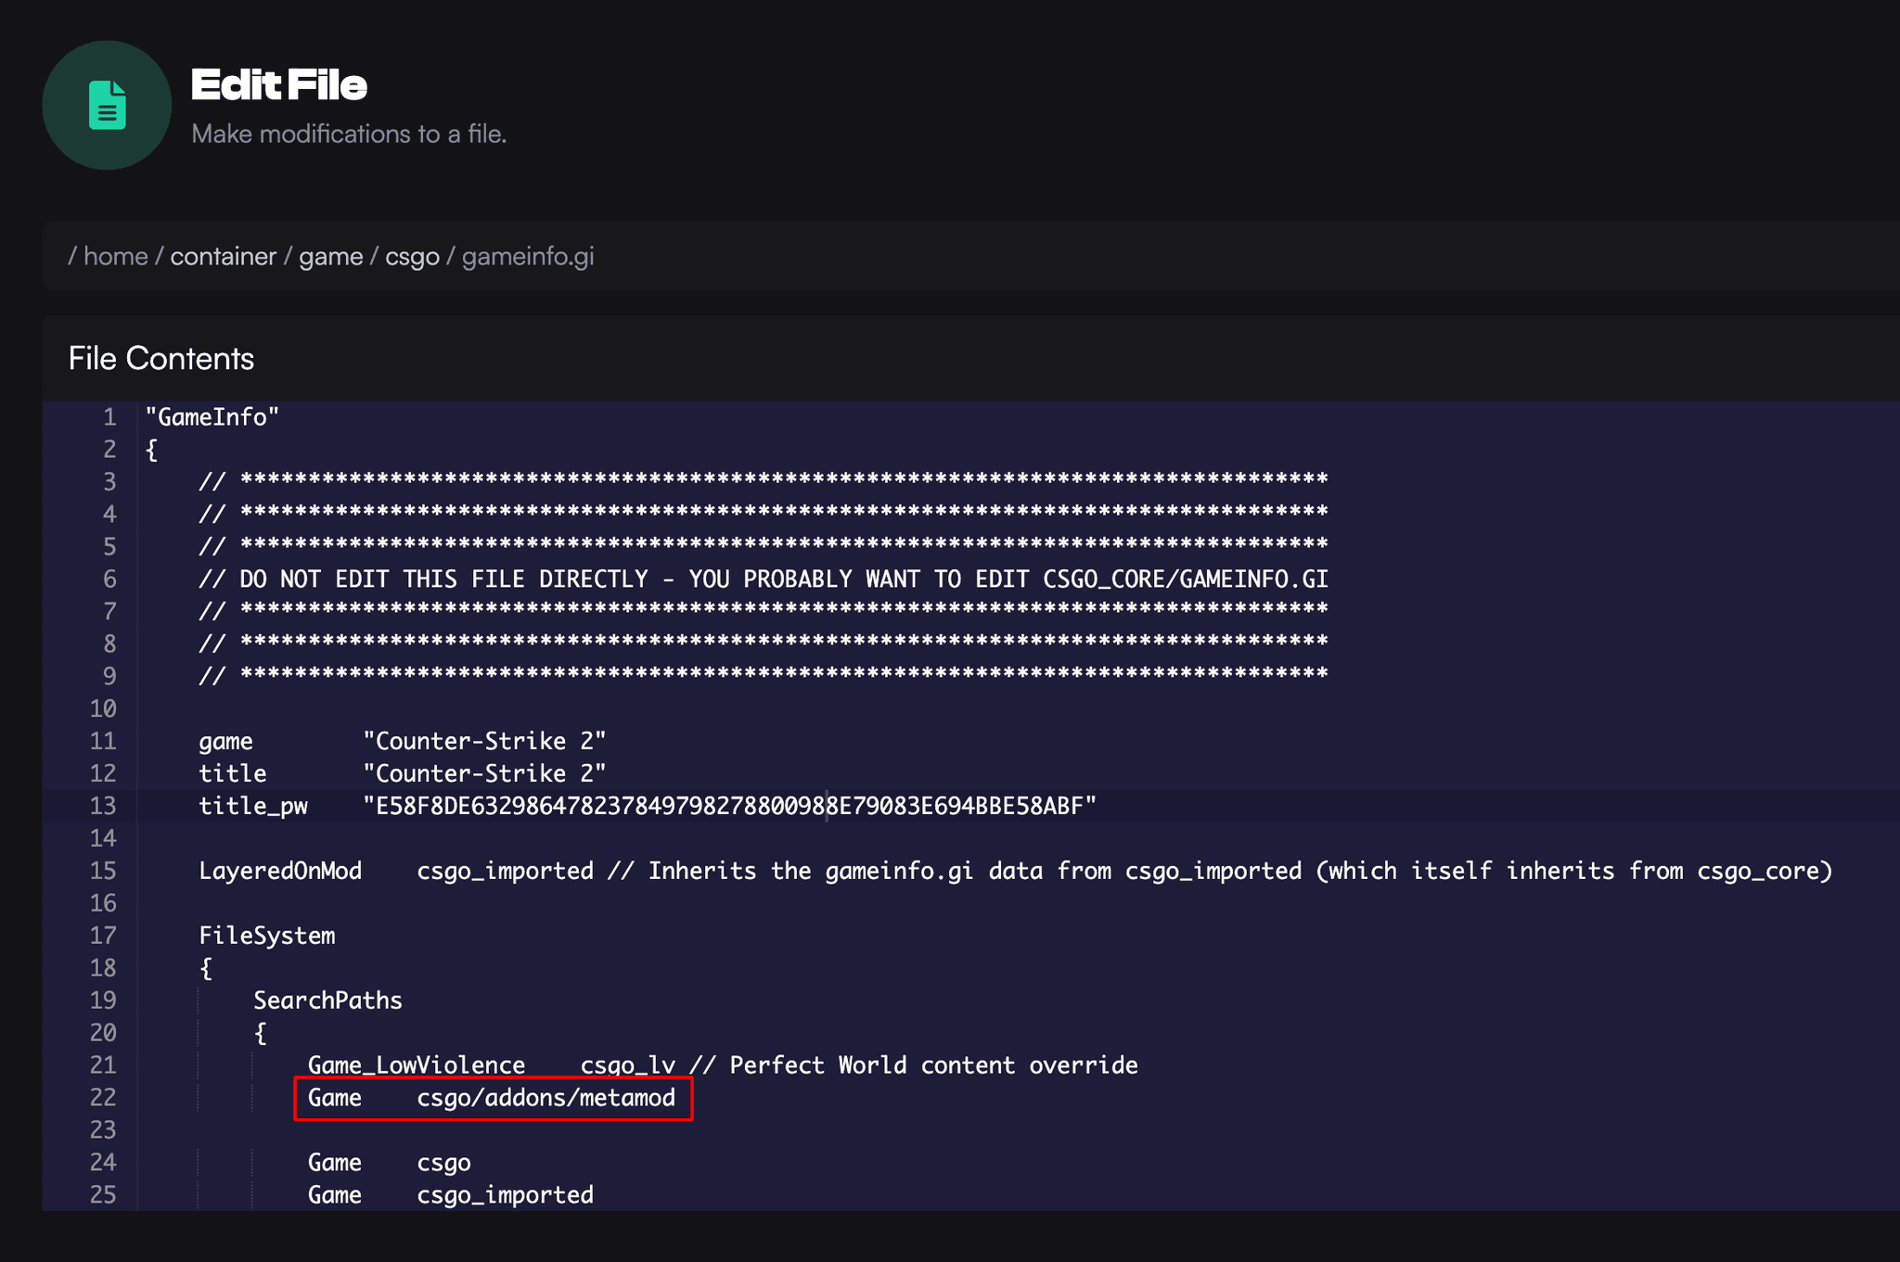The height and width of the screenshot is (1262, 1900).
Task: Click the csgo_imported entry on line 25
Action: (505, 1195)
